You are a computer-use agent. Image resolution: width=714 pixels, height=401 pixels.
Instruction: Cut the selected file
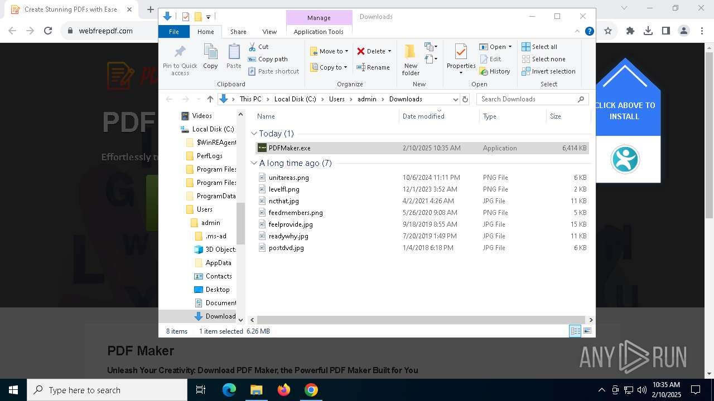pyautogui.click(x=258, y=47)
